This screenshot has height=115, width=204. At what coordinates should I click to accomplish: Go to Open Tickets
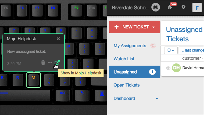[x=126, y=85]
